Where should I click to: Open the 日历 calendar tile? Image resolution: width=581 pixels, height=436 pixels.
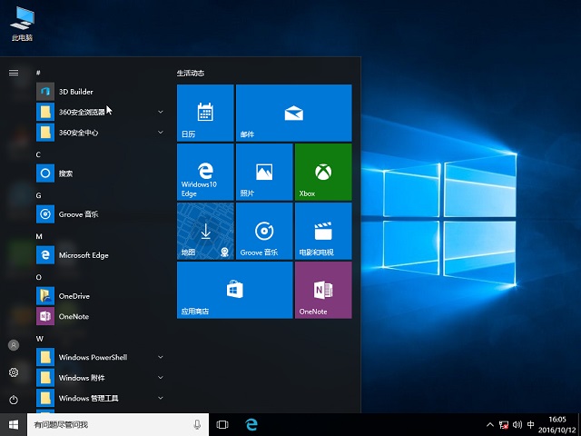[x=205, y=113]
